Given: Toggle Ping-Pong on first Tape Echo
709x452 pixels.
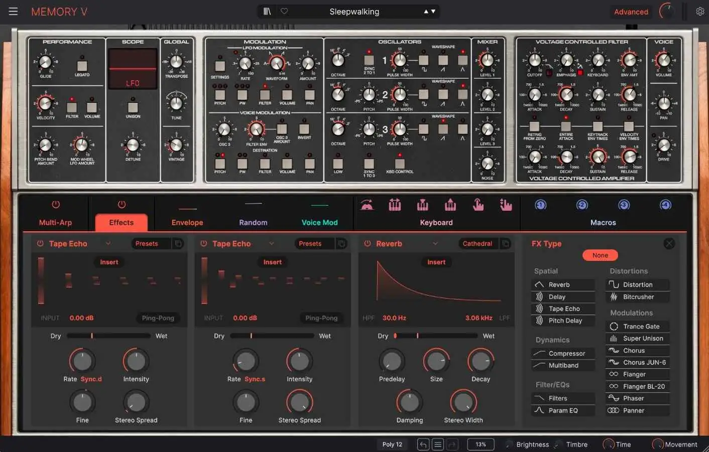Looking at the screenshot, I should pos(158,318).
